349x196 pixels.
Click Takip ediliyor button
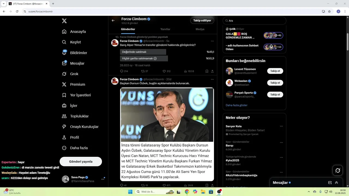pos(202,20)
